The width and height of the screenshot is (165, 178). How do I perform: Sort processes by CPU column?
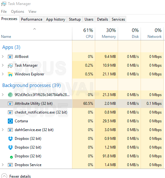84,33
